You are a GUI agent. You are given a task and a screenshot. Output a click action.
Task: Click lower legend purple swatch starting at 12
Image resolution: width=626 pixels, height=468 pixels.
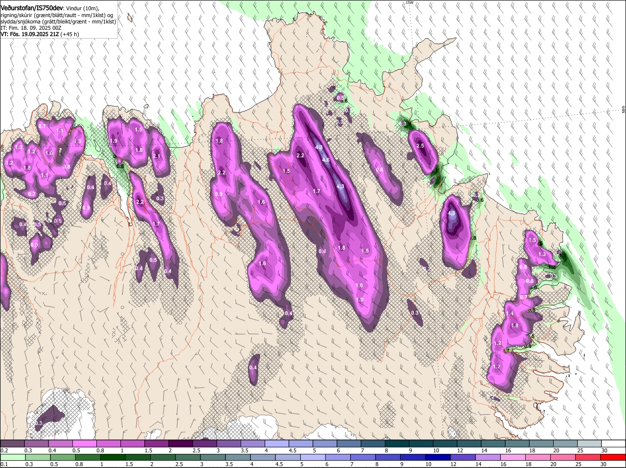(463, 457)
